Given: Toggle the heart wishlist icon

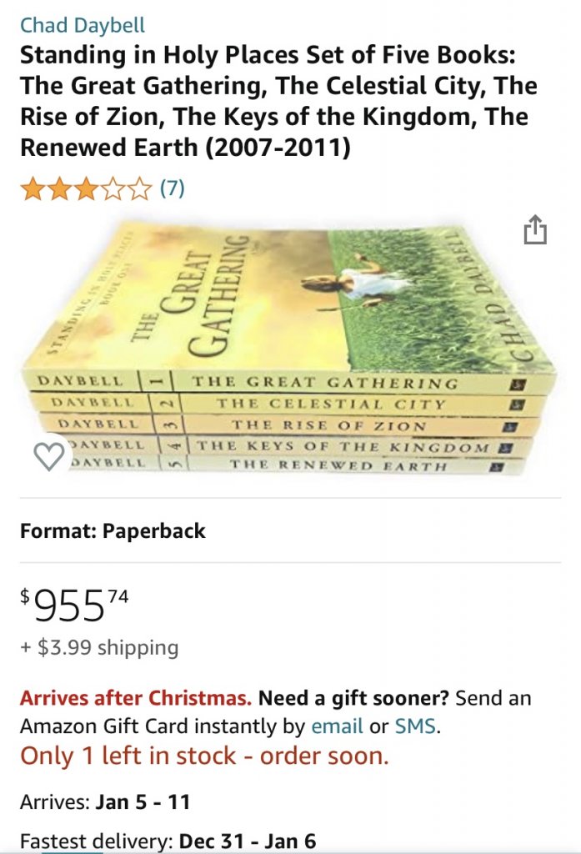Looking at the screenshot, I should tap(49, 456).
